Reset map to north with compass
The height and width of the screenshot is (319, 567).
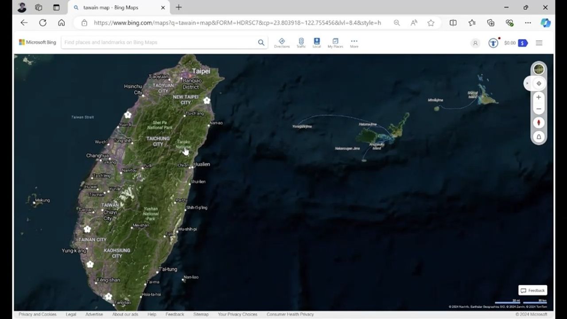click(539, 123)
